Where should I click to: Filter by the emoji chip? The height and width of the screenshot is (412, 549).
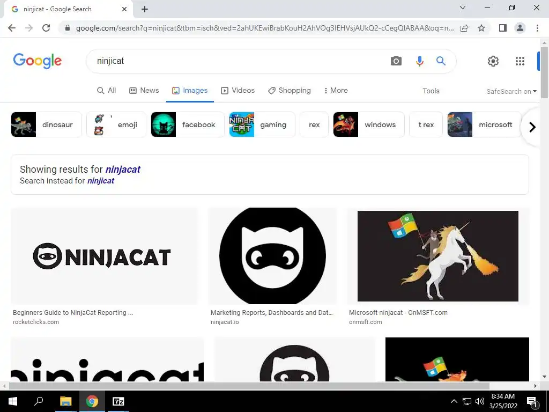tap(116, 124)
